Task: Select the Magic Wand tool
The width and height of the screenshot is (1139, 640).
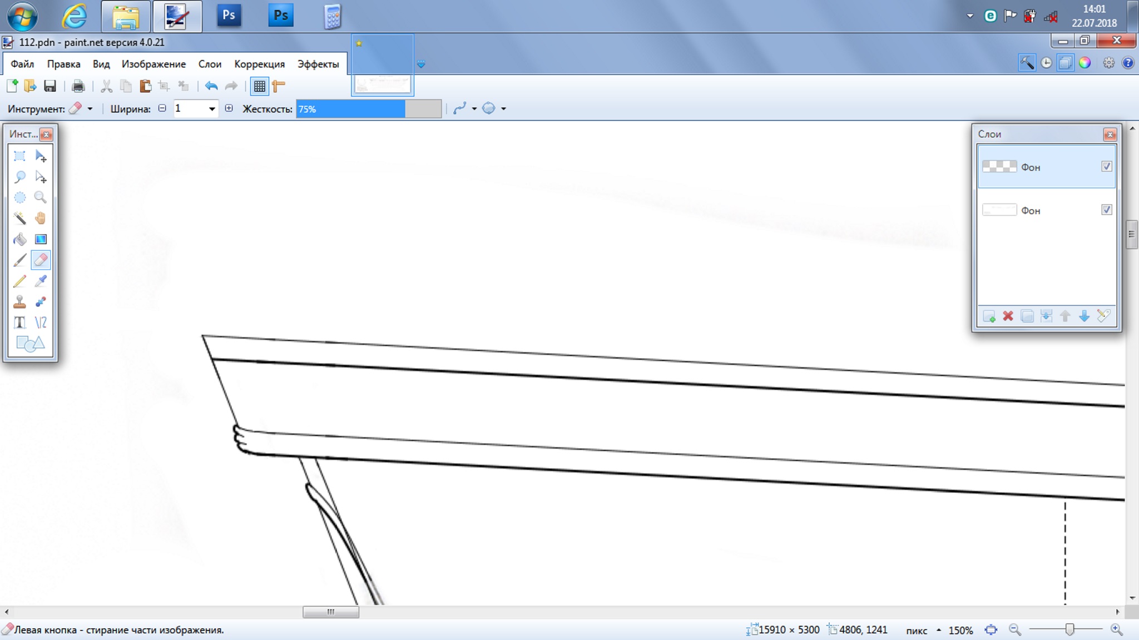Action: [x=19, y=218]
